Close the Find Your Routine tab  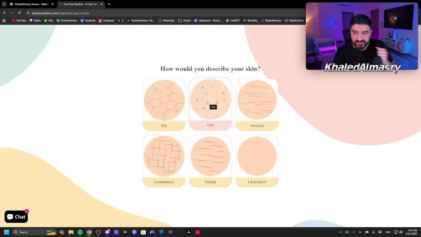pos(101,4)
